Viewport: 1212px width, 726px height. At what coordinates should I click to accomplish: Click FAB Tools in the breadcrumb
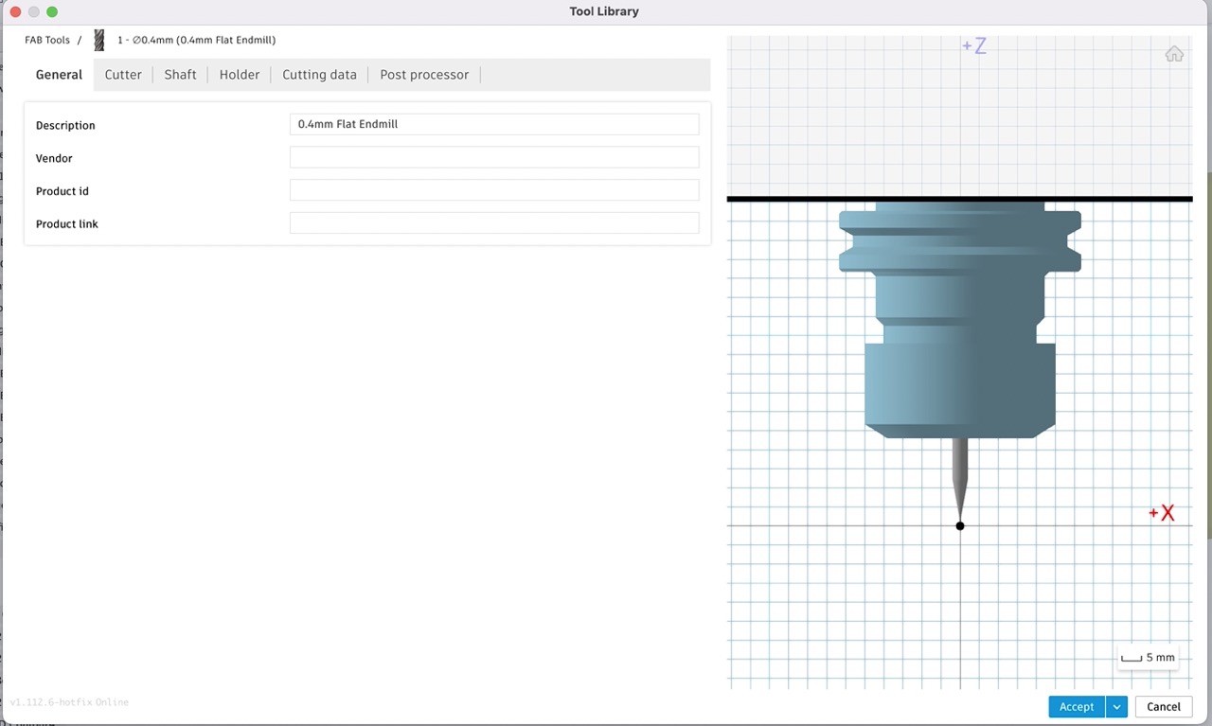point(47,41)
